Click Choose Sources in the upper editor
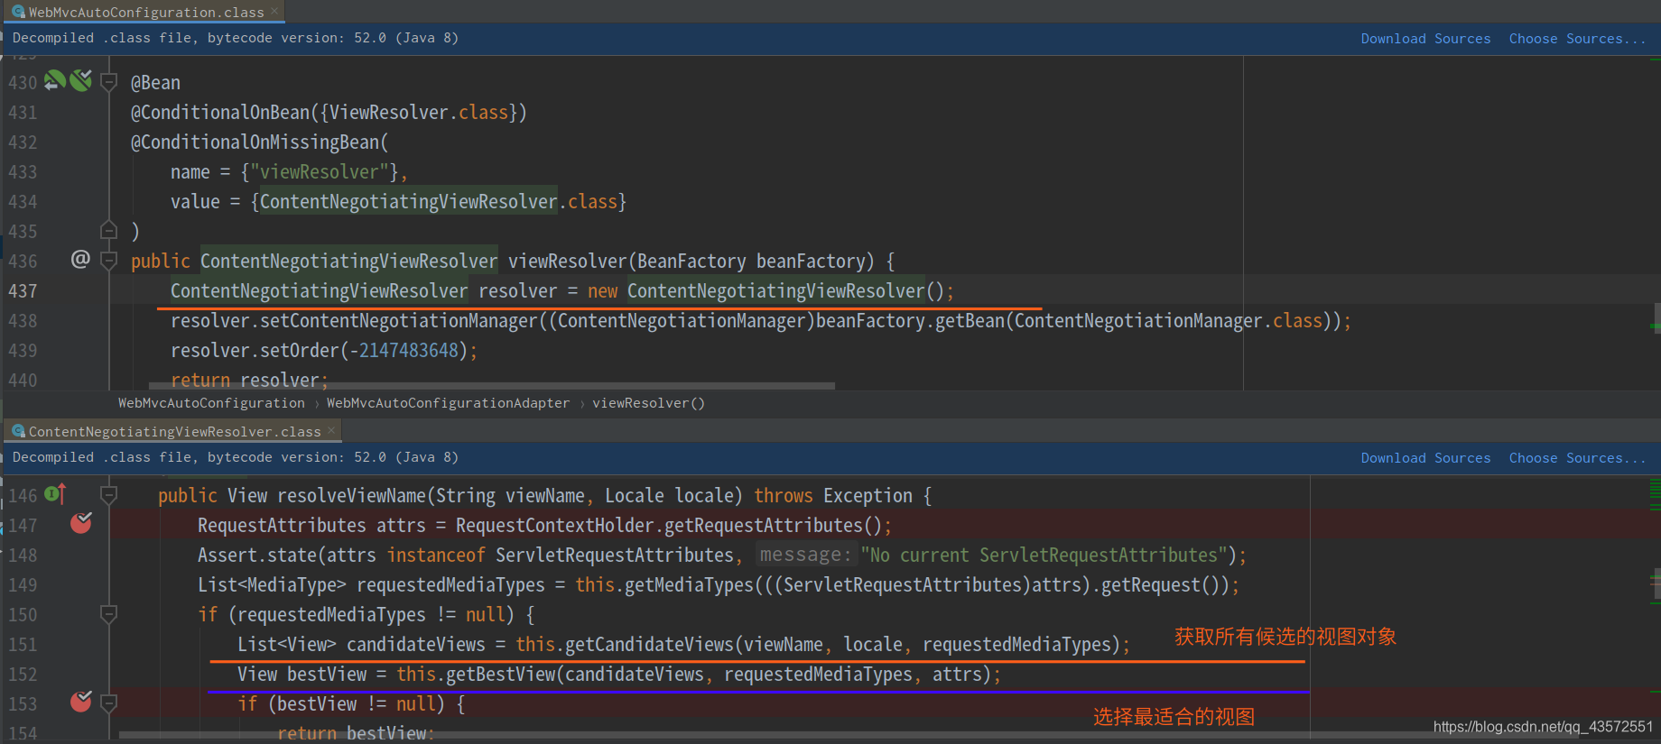This screenshot has width=1661, height=744. (1577, 39)
